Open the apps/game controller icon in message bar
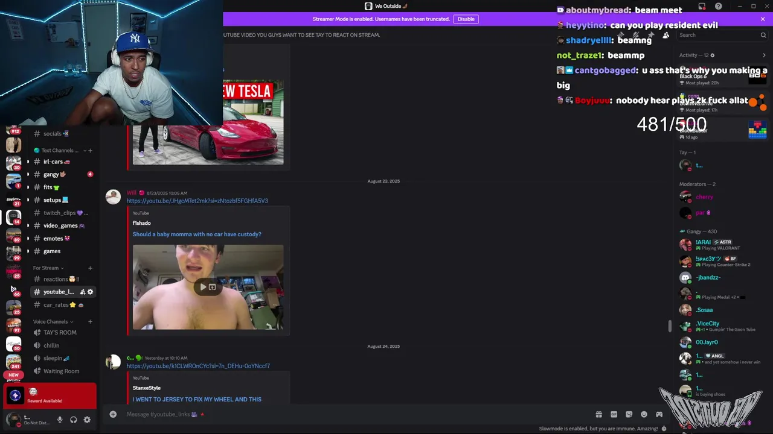This screenshot has height=434, width=773. point(659,414)
